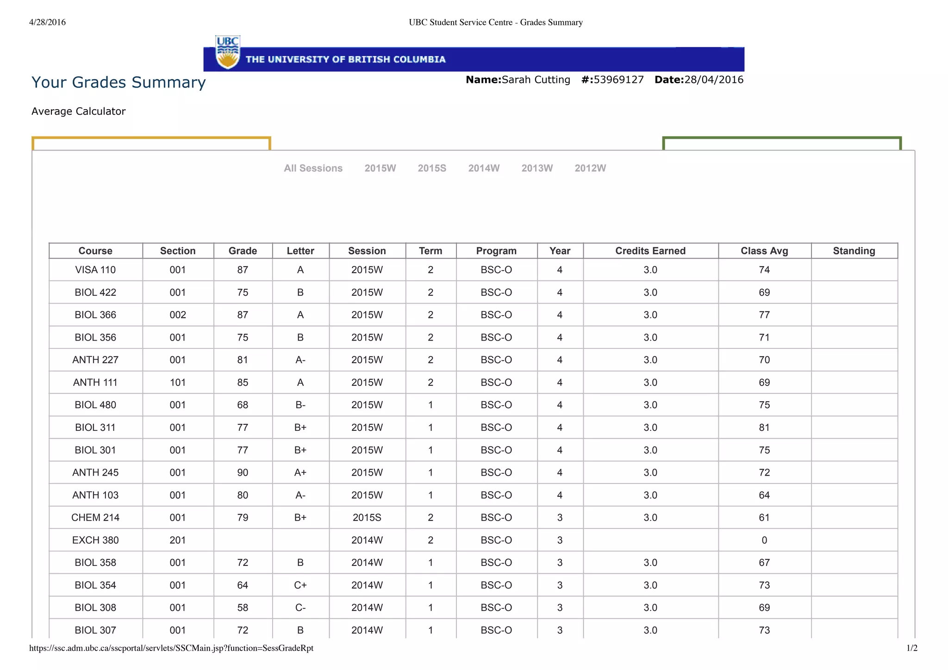Image resolution: width=948 pixels, height=670 pixels.
Task: Switch to the 2015W session tab
Action: tap(380, 168)
